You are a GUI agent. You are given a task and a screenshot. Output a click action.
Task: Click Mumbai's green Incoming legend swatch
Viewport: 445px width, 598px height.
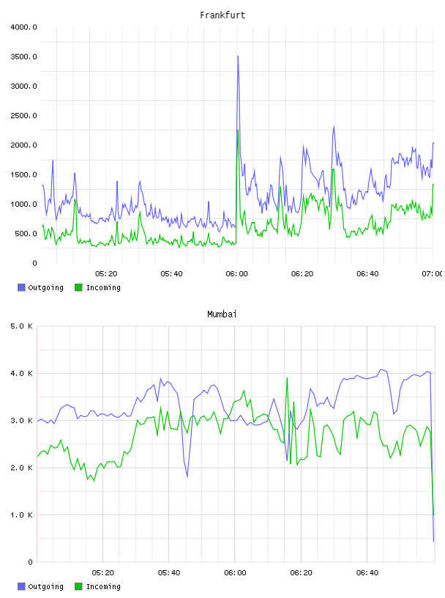click(x=78, y=586)
